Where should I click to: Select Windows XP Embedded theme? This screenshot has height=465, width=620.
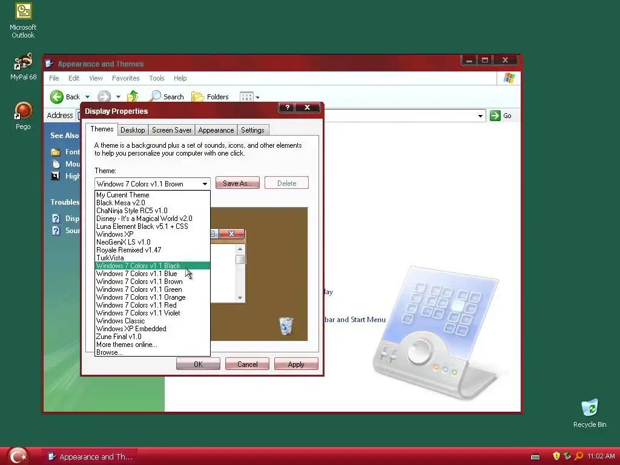tap(153, 329)
